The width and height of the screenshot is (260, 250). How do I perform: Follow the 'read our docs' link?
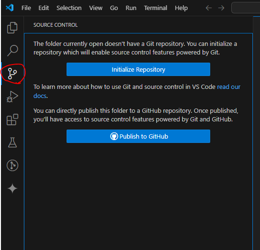click(x=229, y=87)
